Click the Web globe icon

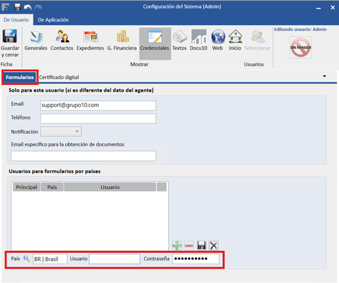coord(218,37)
